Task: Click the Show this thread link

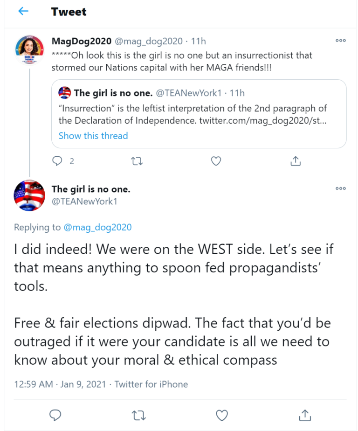Action: [x=93, y=136]
